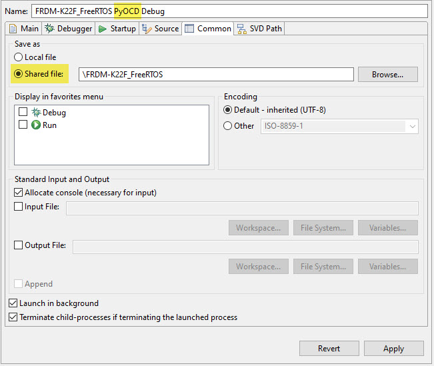Click the SVD Path tree icon
Image resolution: width=434 pixels, height=366 pixels.
coord(241,29)
